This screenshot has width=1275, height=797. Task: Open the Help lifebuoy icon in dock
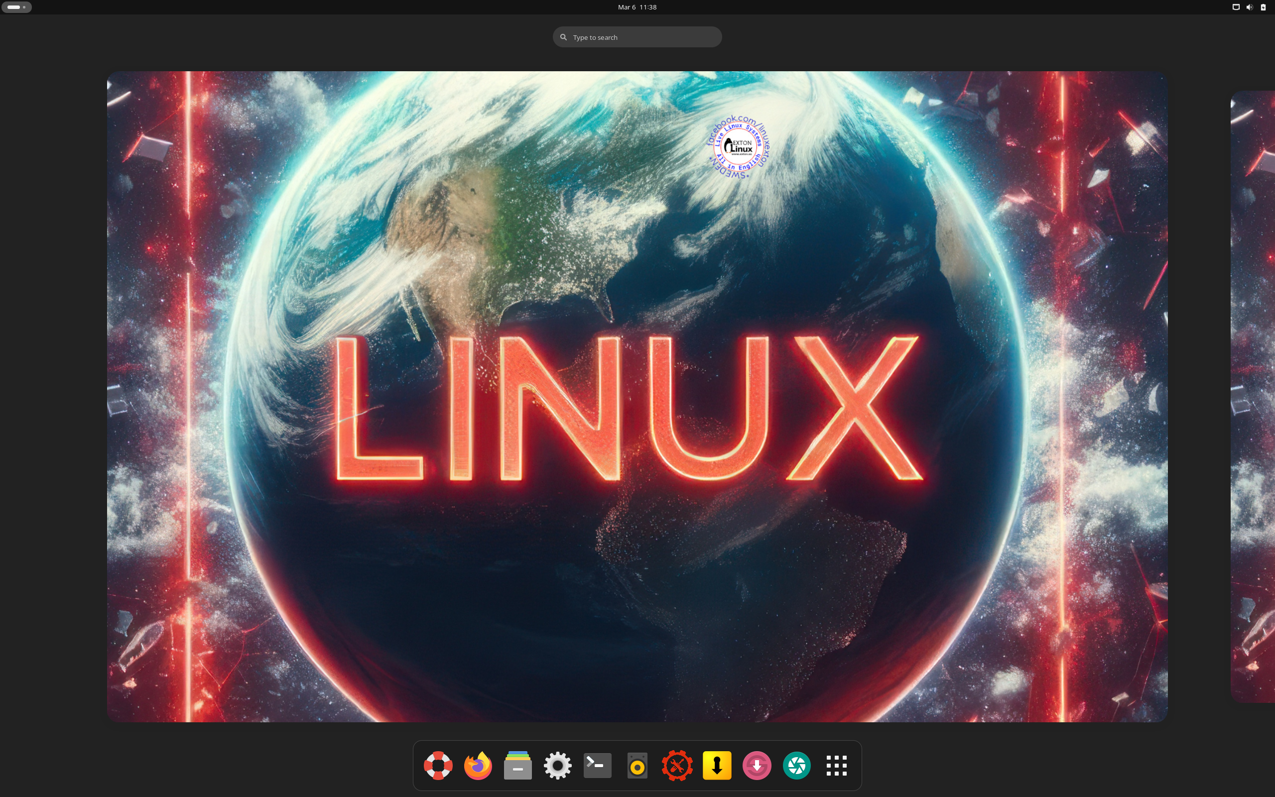point(438,766)
